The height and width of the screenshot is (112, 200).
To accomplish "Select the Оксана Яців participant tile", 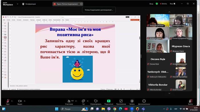I will point(158,59).
